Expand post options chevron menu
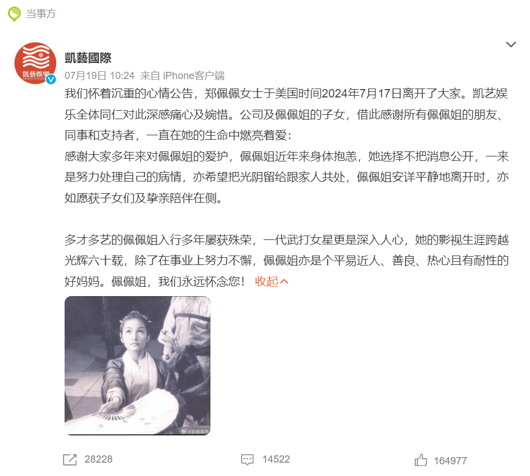530x476 pixels. point(511,45)
